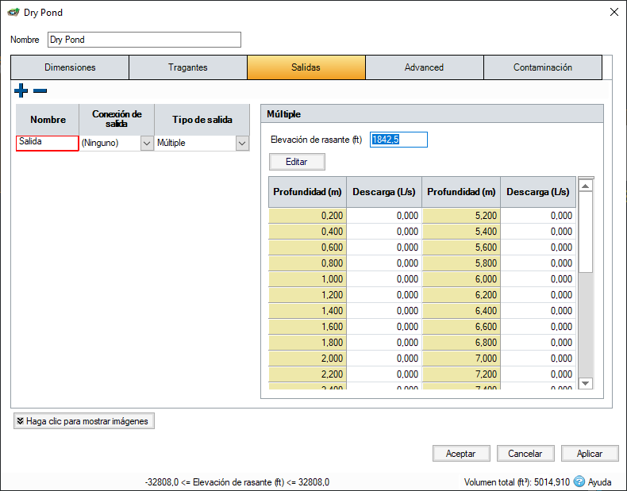Click the Dry Pond title bar icon

tap(13, 13)
